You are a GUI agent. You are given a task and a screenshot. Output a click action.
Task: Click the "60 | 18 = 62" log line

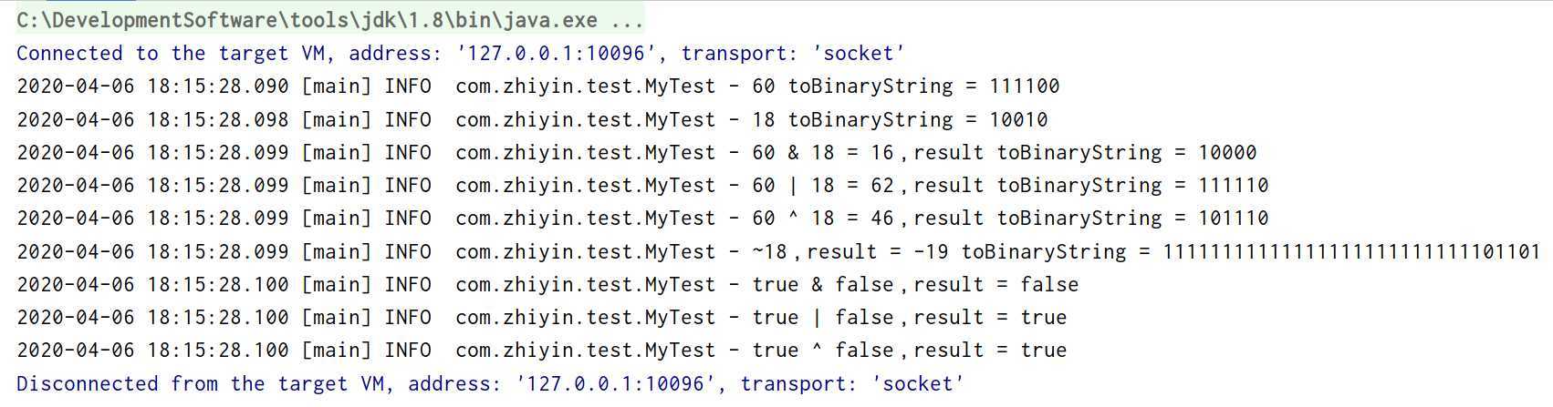click(642, 186)
